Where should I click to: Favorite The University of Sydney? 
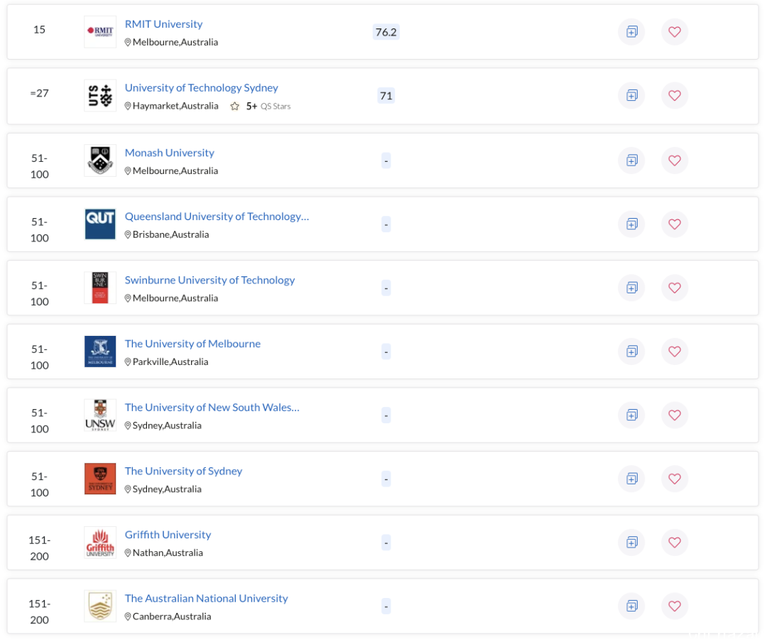(x=675, y=479)
